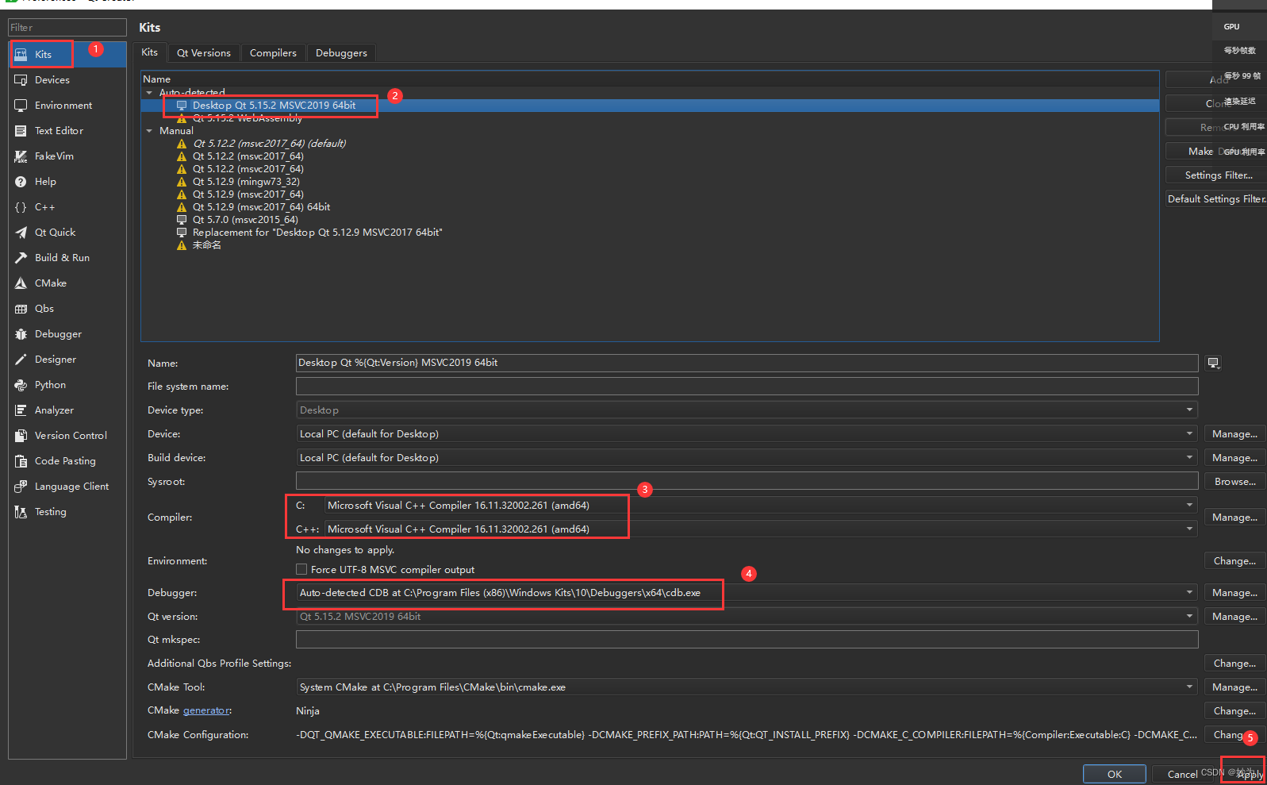The width and height of the screenshot is (1267, 785).
Task: Open the C++ compiler dropdown
Action: 761,529
